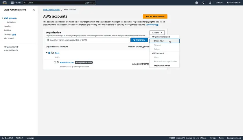Screen dimensions: 243x140
Task: Click the search magnifier in top bar
Action: tap(25, 3)
